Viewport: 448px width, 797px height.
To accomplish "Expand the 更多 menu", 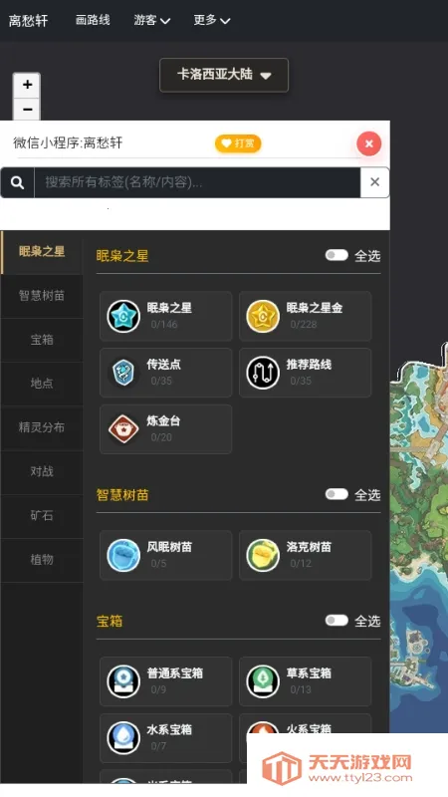I will point(212,20).
